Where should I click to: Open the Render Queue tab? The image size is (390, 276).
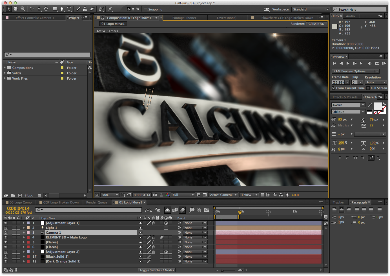click(x=97, y=202)
